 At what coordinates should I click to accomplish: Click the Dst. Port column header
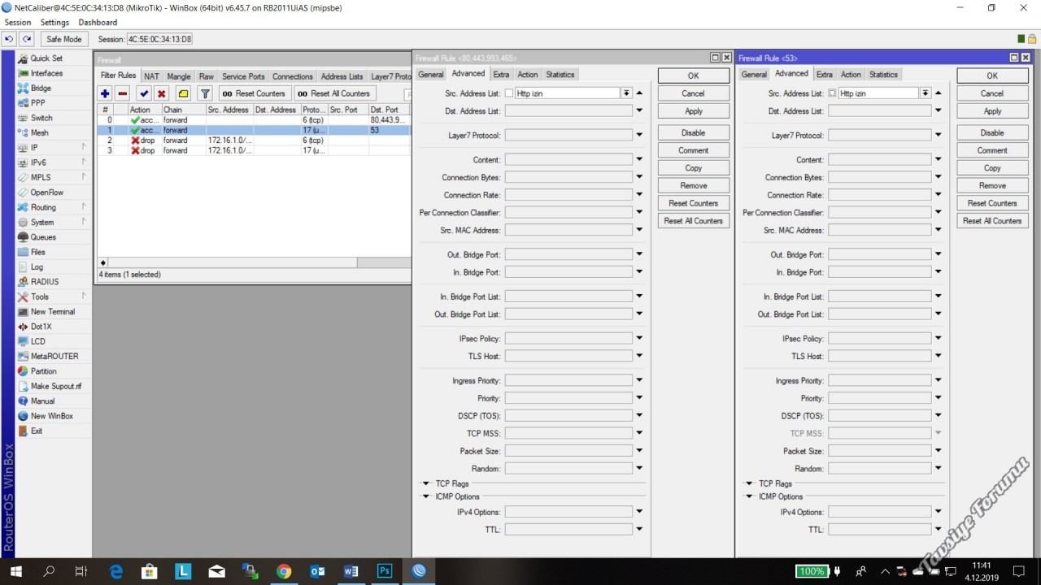pyautogui.click(x=389, y=110)
